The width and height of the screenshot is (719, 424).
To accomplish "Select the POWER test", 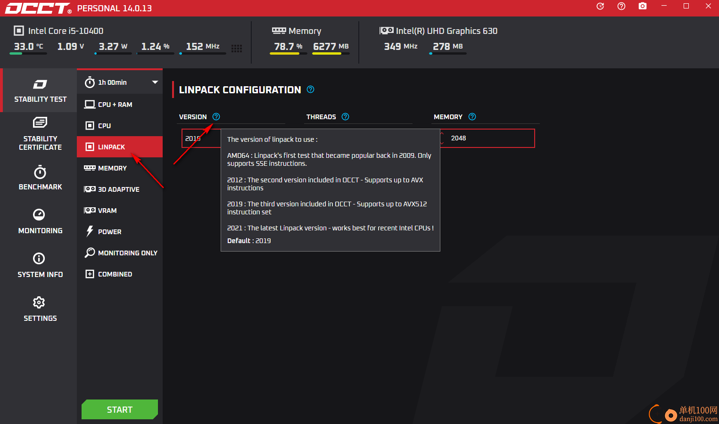I will coord(120,232).
